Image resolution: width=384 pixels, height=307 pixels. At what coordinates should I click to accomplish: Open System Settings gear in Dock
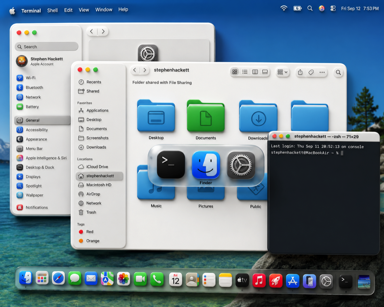pos(326,281)
